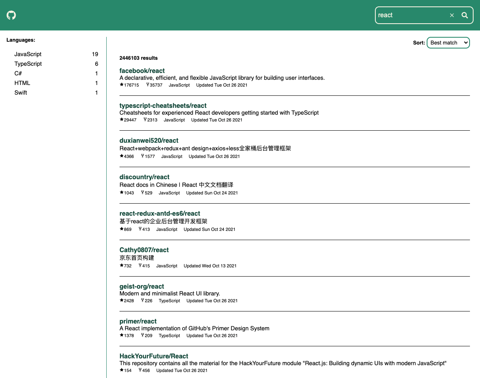
Task: Open the Sort "Best match" dropdown
Action: point(448,42)
